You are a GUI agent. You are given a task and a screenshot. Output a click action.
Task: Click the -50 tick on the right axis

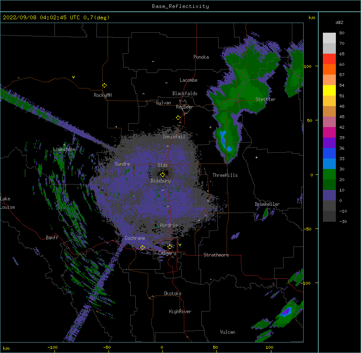(307, 229)
